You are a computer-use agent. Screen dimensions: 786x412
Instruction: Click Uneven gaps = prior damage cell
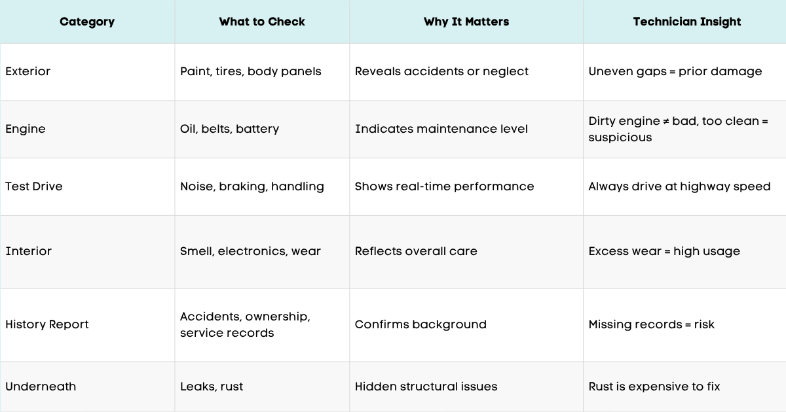click(675, 71)
